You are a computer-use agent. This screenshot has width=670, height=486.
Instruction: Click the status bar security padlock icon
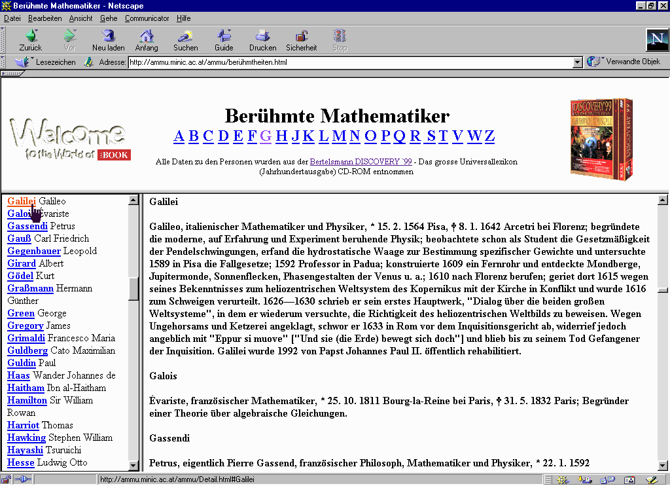[5, 479]
